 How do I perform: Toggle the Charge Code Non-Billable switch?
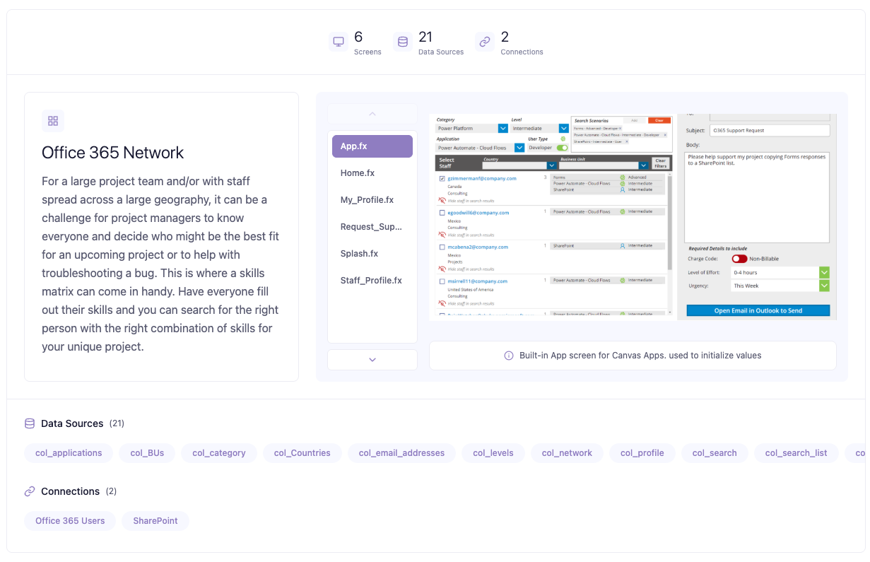tap(739, 259)
